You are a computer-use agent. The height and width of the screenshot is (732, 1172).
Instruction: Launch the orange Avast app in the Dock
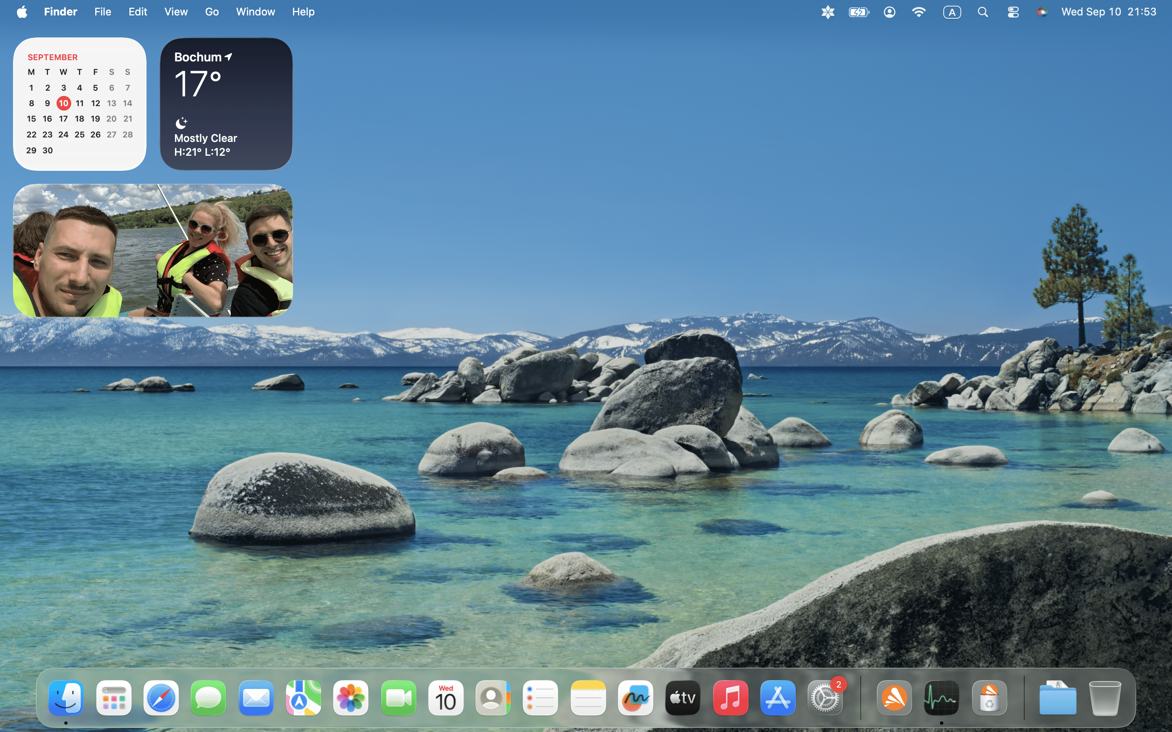pyautogui.click(x=894, y=697)
